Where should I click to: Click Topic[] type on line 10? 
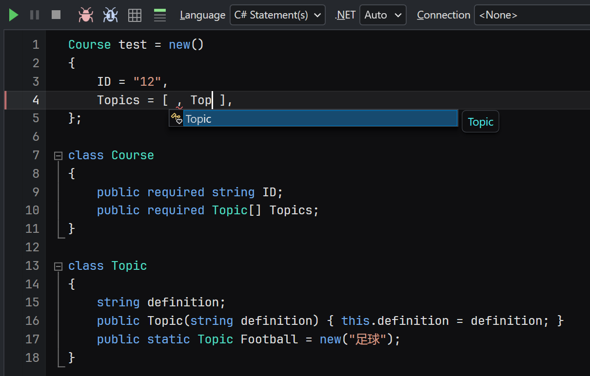coord(237,210)
